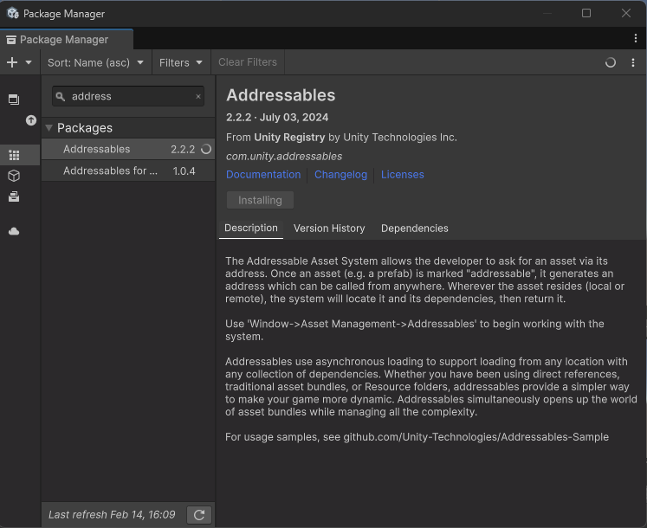Click the toolbar loading spinner icon
Viewport: 647px width, 528px height.
tap(611, 62)
